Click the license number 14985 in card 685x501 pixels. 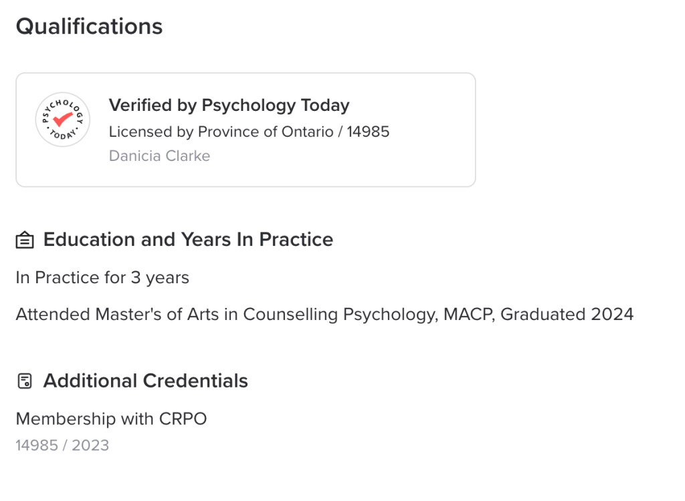368,132
